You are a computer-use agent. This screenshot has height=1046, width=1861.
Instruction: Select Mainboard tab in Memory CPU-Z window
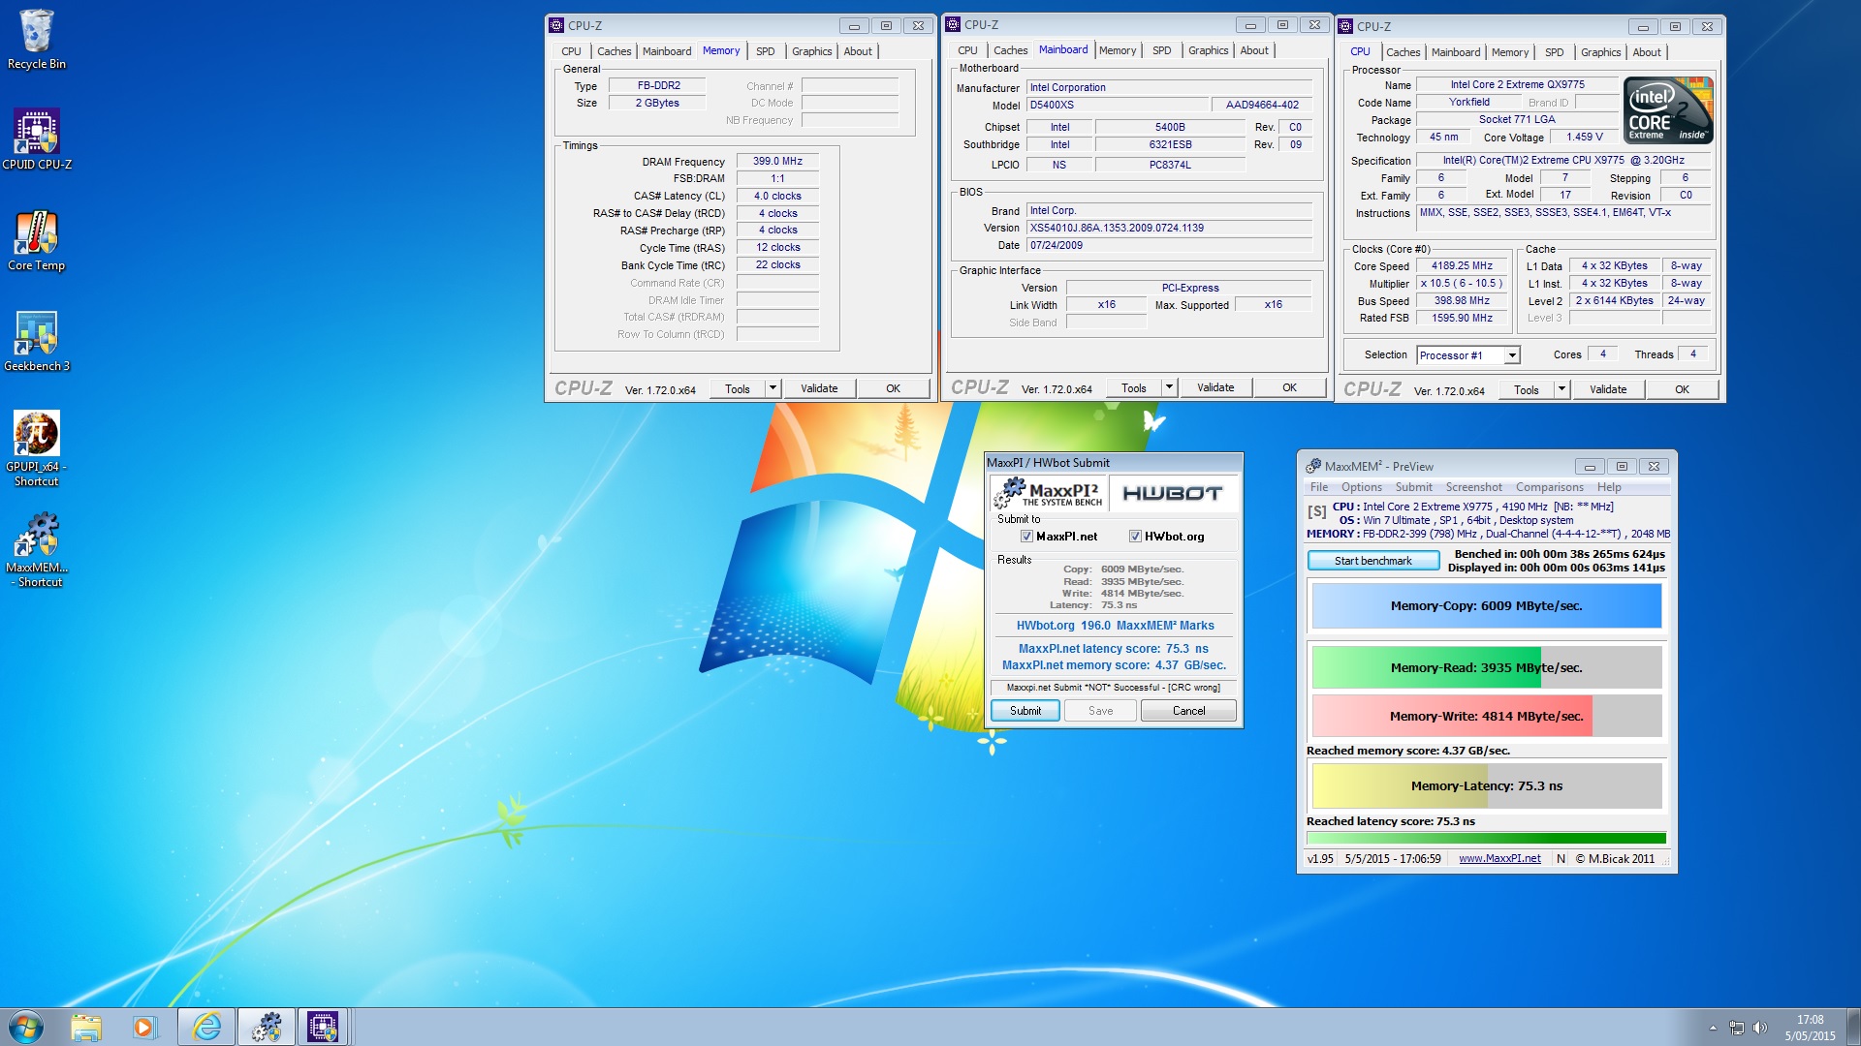click(667, 51)
